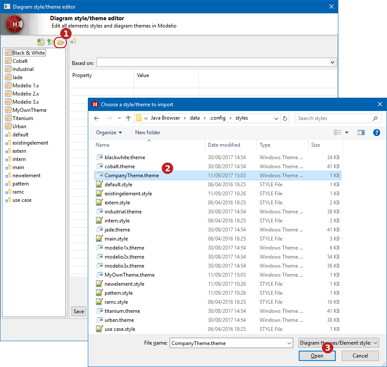387x367 pixels.
Task: Open recent locations dropdown arrow
Action: pos(119,118)
